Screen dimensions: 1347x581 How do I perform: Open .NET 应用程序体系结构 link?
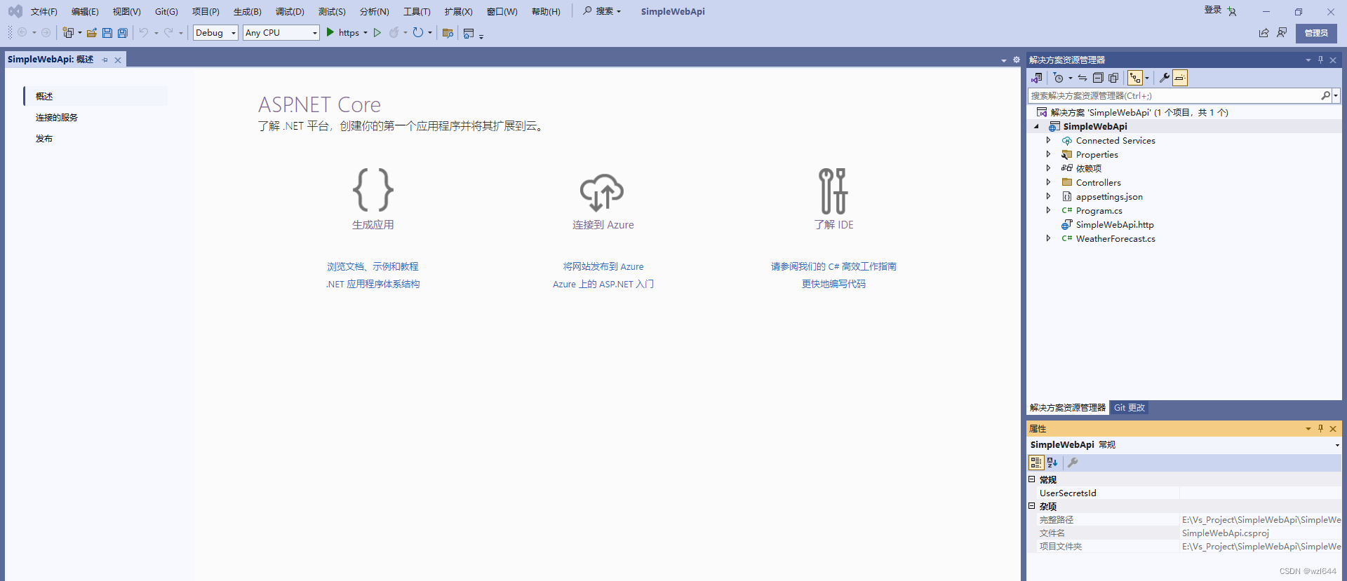click(373, 285)
